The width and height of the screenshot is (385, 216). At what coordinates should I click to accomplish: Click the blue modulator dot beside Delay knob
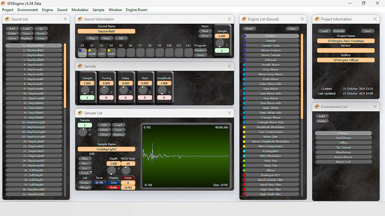131,88
